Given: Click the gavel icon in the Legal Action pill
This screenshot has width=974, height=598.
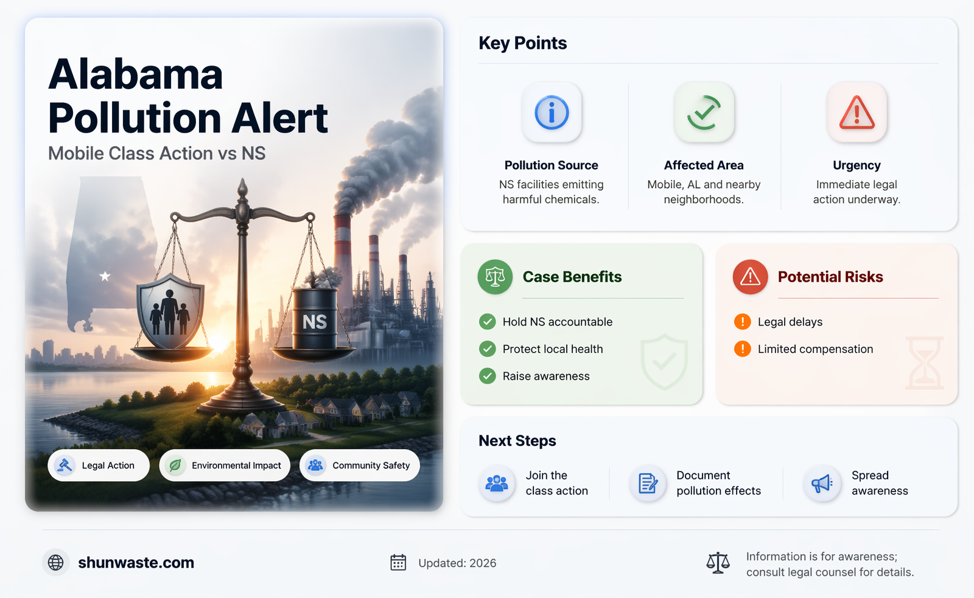Looking at the screenshot, I should pos(64,465).
